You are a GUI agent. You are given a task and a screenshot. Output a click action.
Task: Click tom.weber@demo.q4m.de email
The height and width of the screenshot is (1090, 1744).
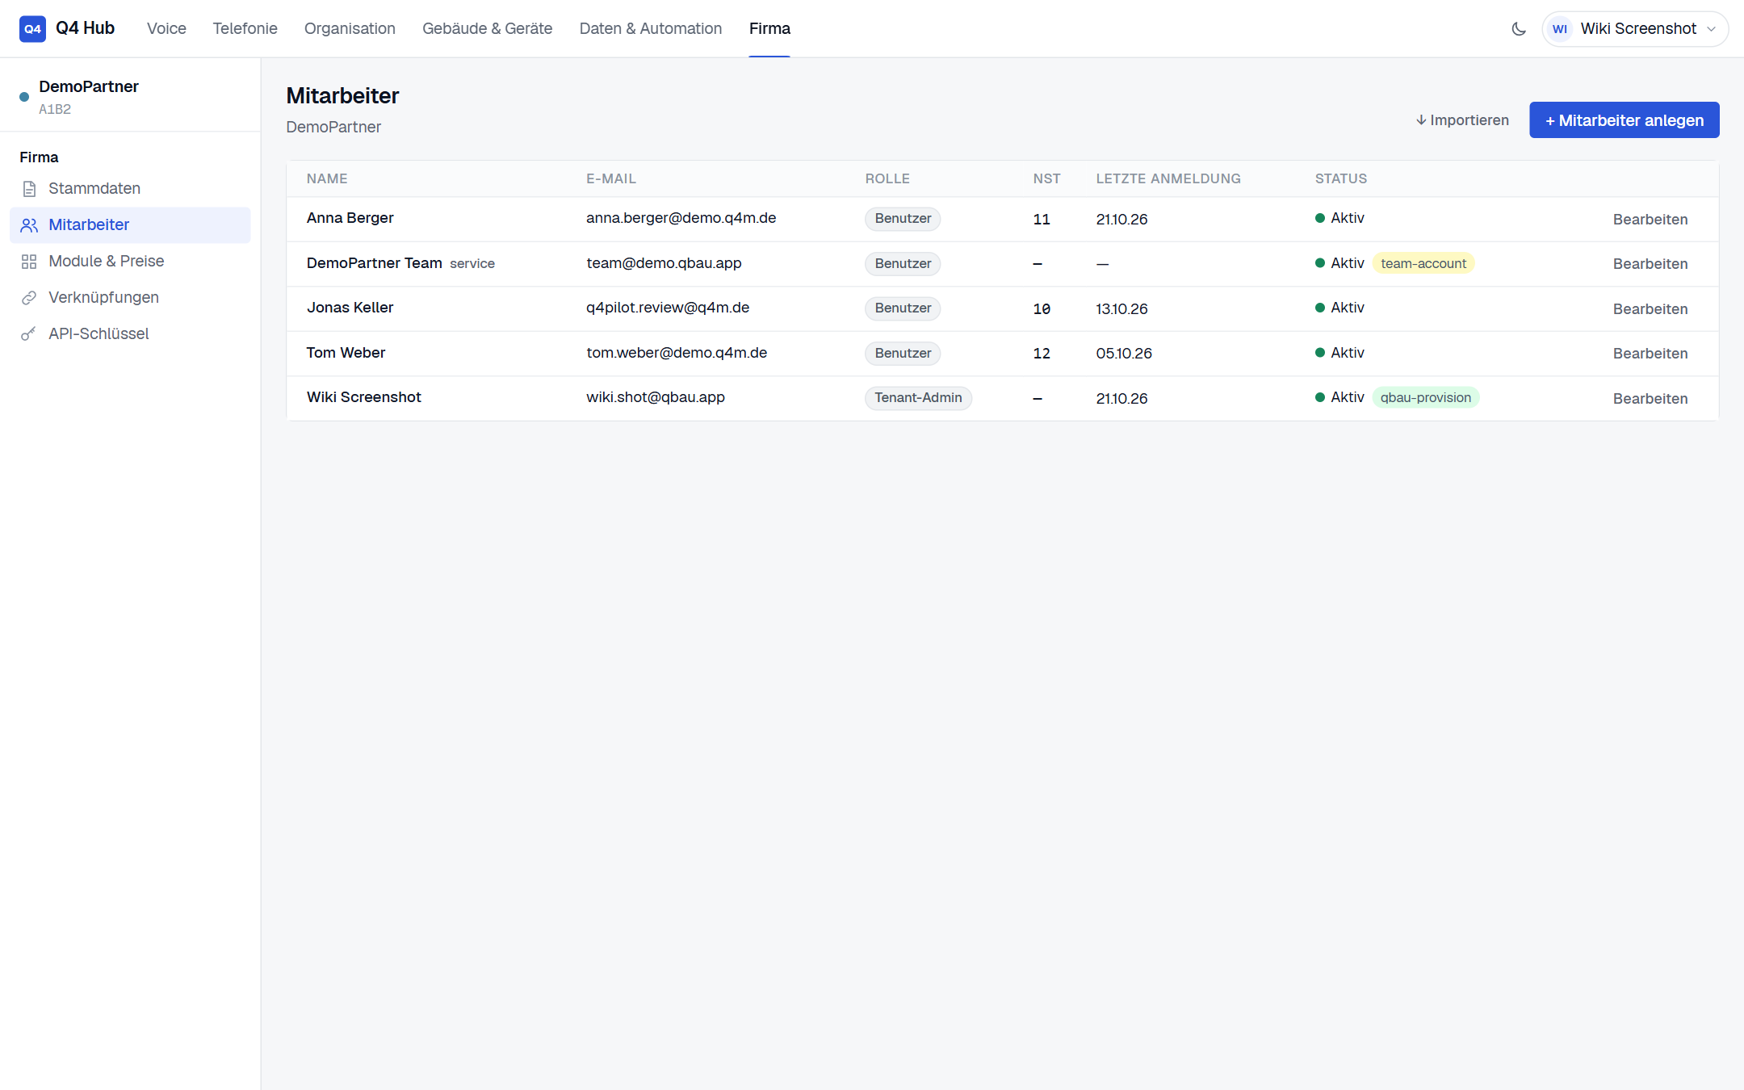(x=677, y=353)
